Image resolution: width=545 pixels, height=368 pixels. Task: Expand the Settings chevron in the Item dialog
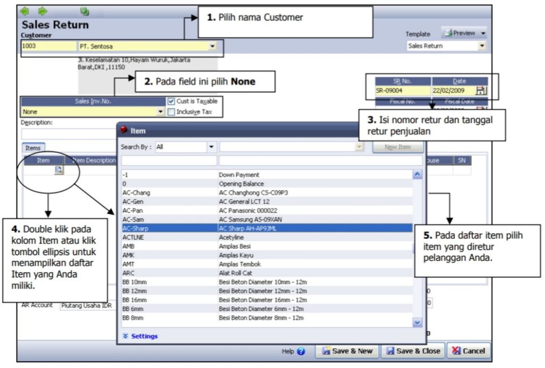(126, 336)
